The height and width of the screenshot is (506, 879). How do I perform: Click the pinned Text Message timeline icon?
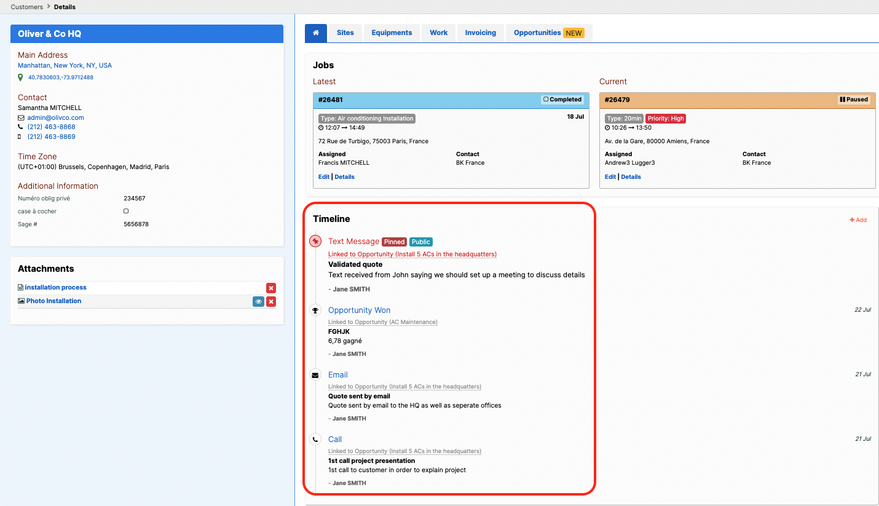point(315,241)
